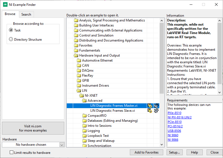The height and width of the screenshot is (158, 223).
Task: Click folder icon beside Logging
Action: pos(84,131)
